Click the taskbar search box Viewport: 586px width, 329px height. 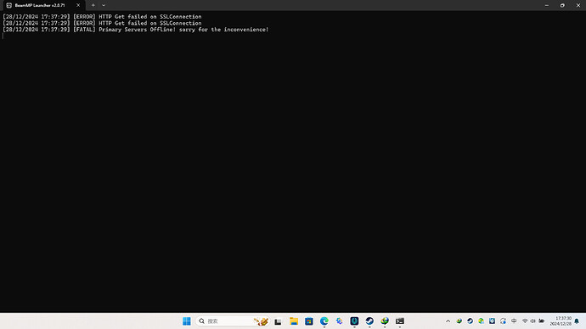pos(232,321)
